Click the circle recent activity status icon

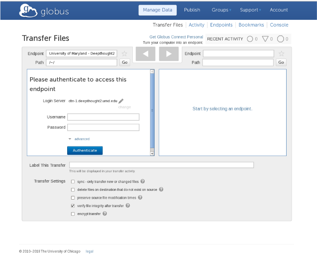(250, 39)
